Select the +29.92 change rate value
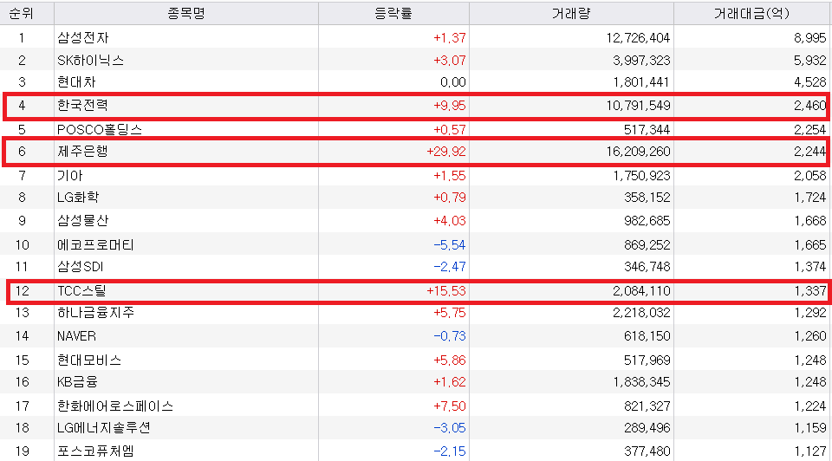Screen dimensions: 832x461 (446, 152)
